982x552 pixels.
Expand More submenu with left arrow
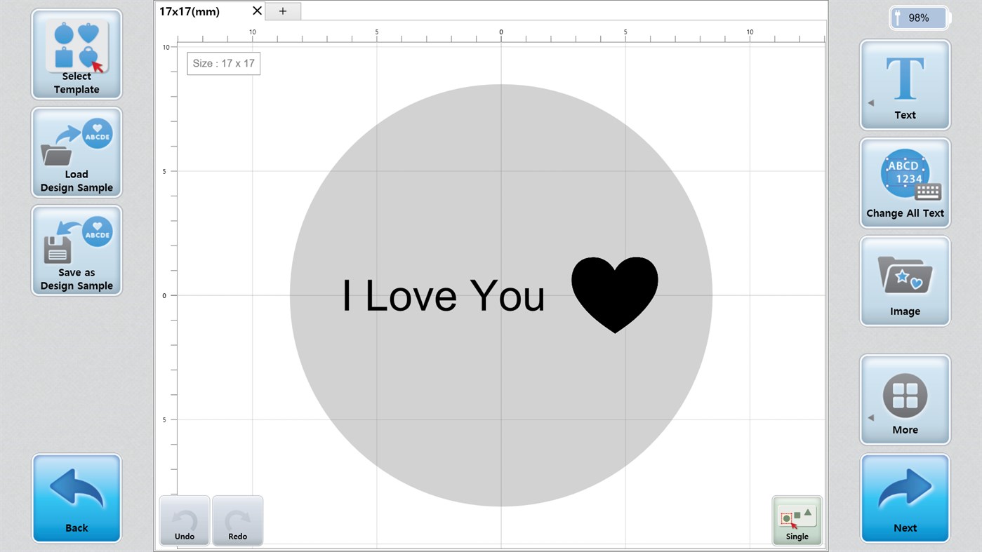click(x=871, y=418)
